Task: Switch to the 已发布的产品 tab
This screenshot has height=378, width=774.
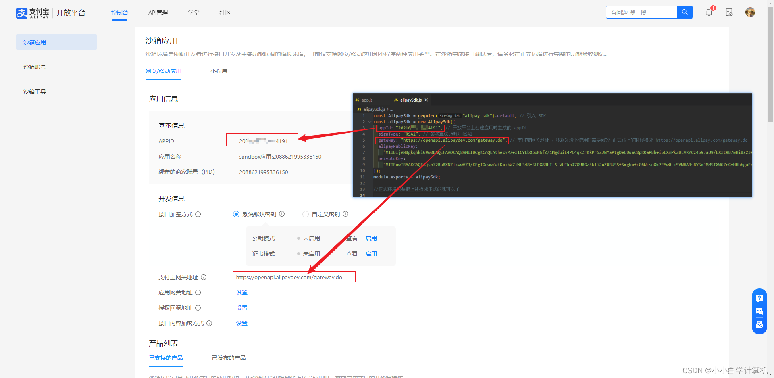Action: click(x=229, y=358)
